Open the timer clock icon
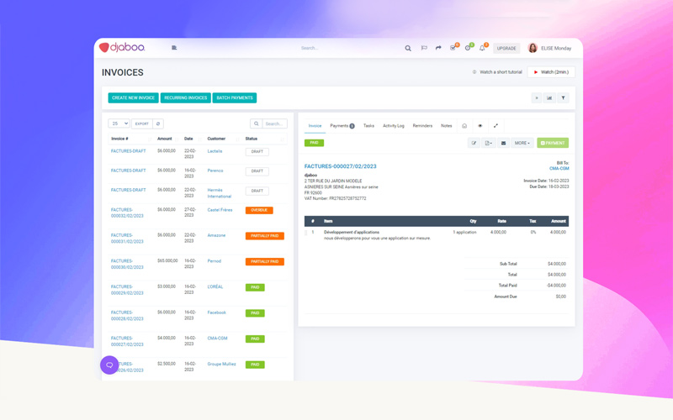The width and height of the screenshot is (673, 420). pyautogui.click(x=469, y=48)
